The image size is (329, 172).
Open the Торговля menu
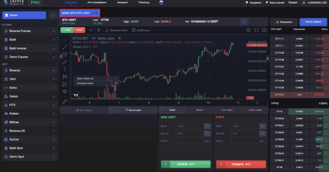pos(71,2)
